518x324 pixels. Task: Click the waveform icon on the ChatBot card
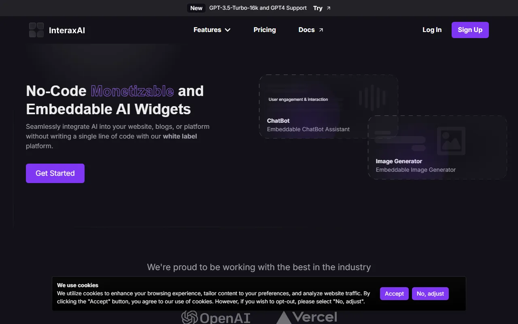(372, 97)
